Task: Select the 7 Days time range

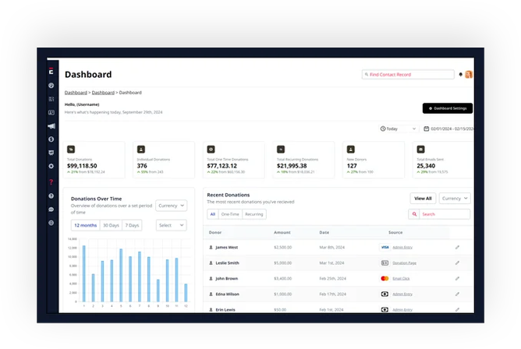Action: point(133,225)
